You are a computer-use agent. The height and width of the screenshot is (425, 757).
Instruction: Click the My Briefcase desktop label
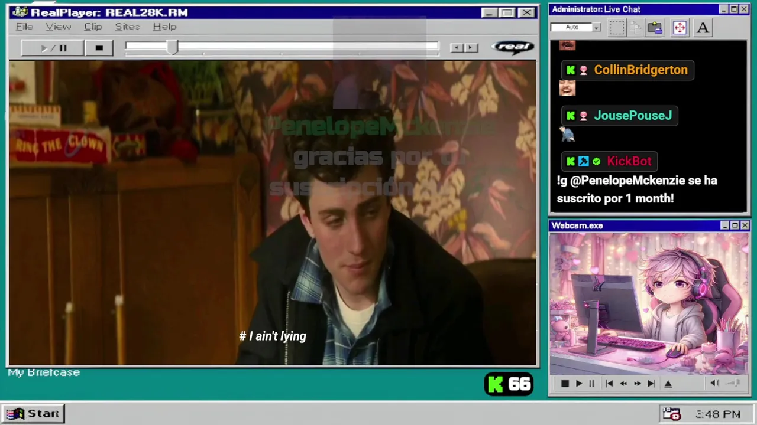44,372
